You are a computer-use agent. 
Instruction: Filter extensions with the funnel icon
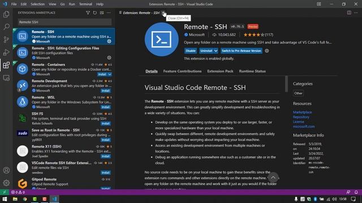click(88, 12)
